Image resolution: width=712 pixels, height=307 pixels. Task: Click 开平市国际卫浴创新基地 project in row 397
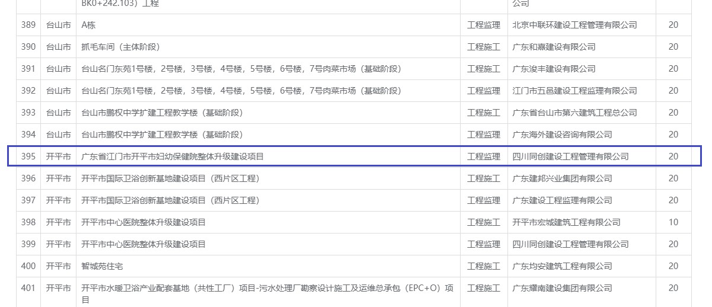170,200
